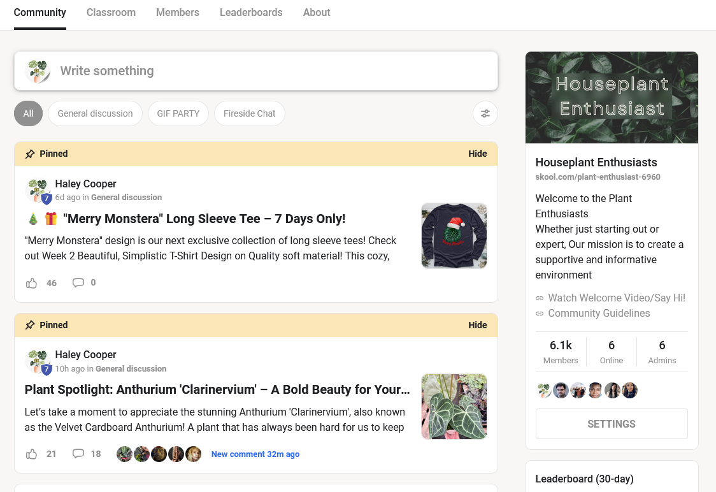Open Haley Cooper's name on the 6d ago post

[85, 184]
